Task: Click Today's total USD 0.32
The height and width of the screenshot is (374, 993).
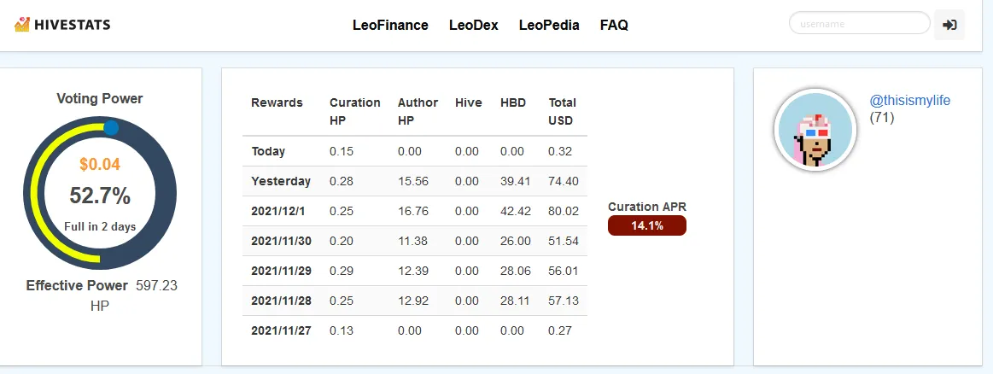Action: point(560,151)
